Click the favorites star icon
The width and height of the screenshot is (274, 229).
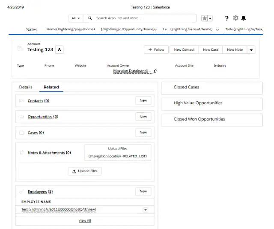click(x=205, y=18)
